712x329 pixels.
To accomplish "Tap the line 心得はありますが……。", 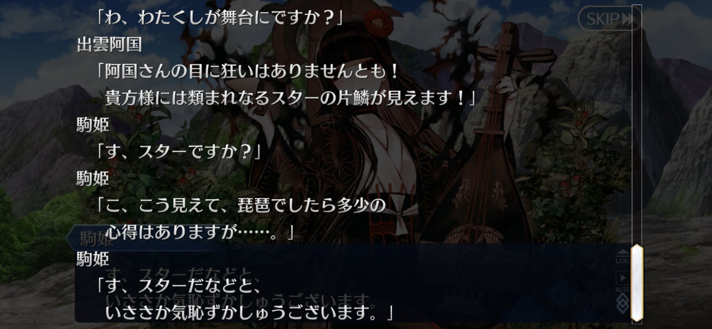I will pyautogui.click(x=200, y=232).
